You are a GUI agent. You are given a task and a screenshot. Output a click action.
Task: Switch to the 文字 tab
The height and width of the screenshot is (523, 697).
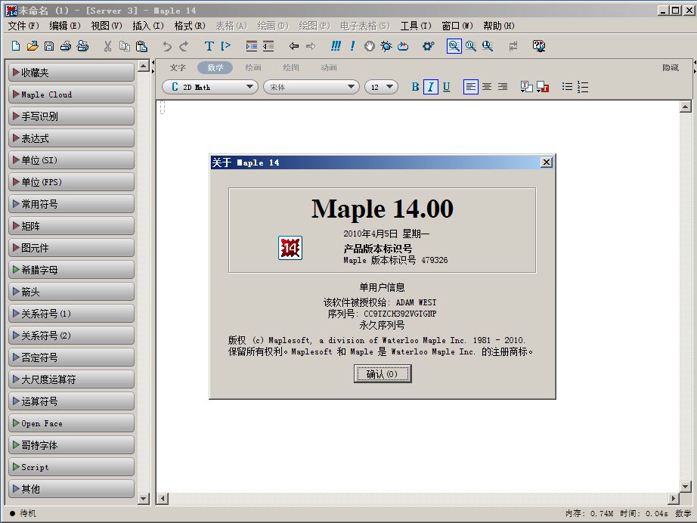point(178,67)
